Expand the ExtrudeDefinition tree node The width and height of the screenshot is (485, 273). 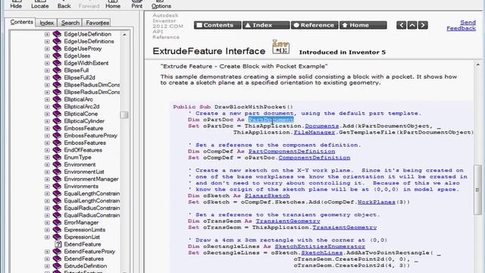coord(47,266)
